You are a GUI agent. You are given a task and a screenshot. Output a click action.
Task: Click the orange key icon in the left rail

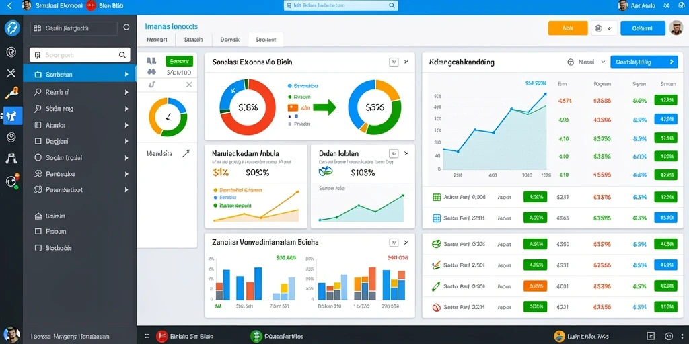(11, 93)
